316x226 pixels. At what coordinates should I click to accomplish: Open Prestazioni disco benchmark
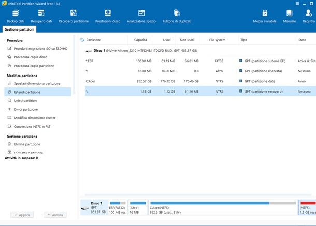coord(108,16)
